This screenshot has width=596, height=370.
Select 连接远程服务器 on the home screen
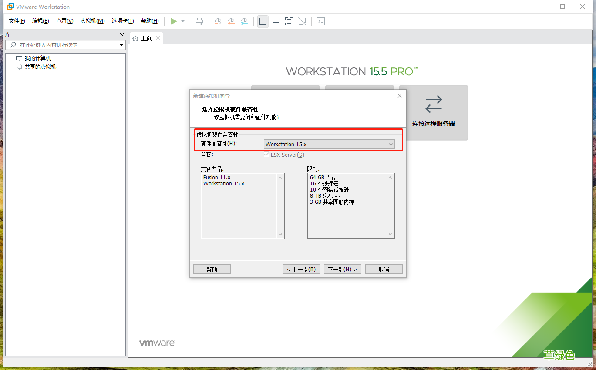[434, 112]
